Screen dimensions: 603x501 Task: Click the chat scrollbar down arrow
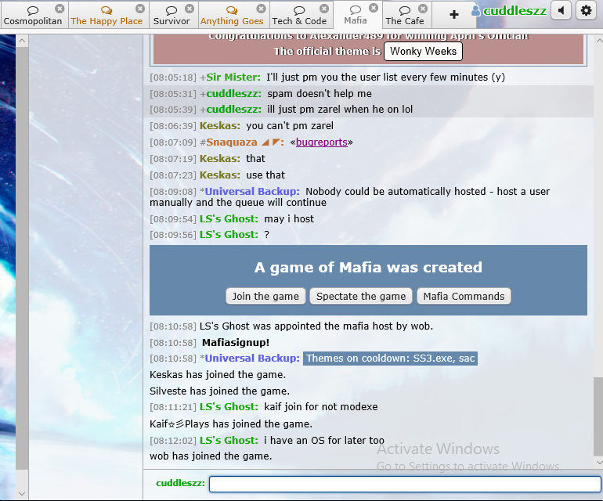pyautogui.click(x=599, y=462)
